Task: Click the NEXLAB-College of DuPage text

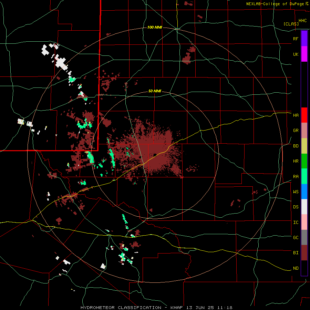Action: coord(275,4)
